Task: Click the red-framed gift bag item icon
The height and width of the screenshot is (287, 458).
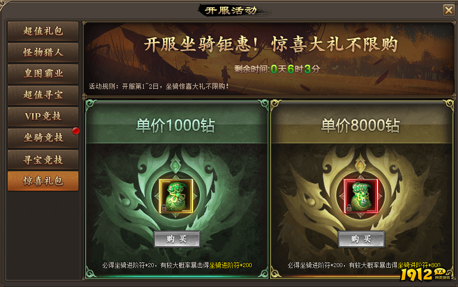Action: coord(361,196)
